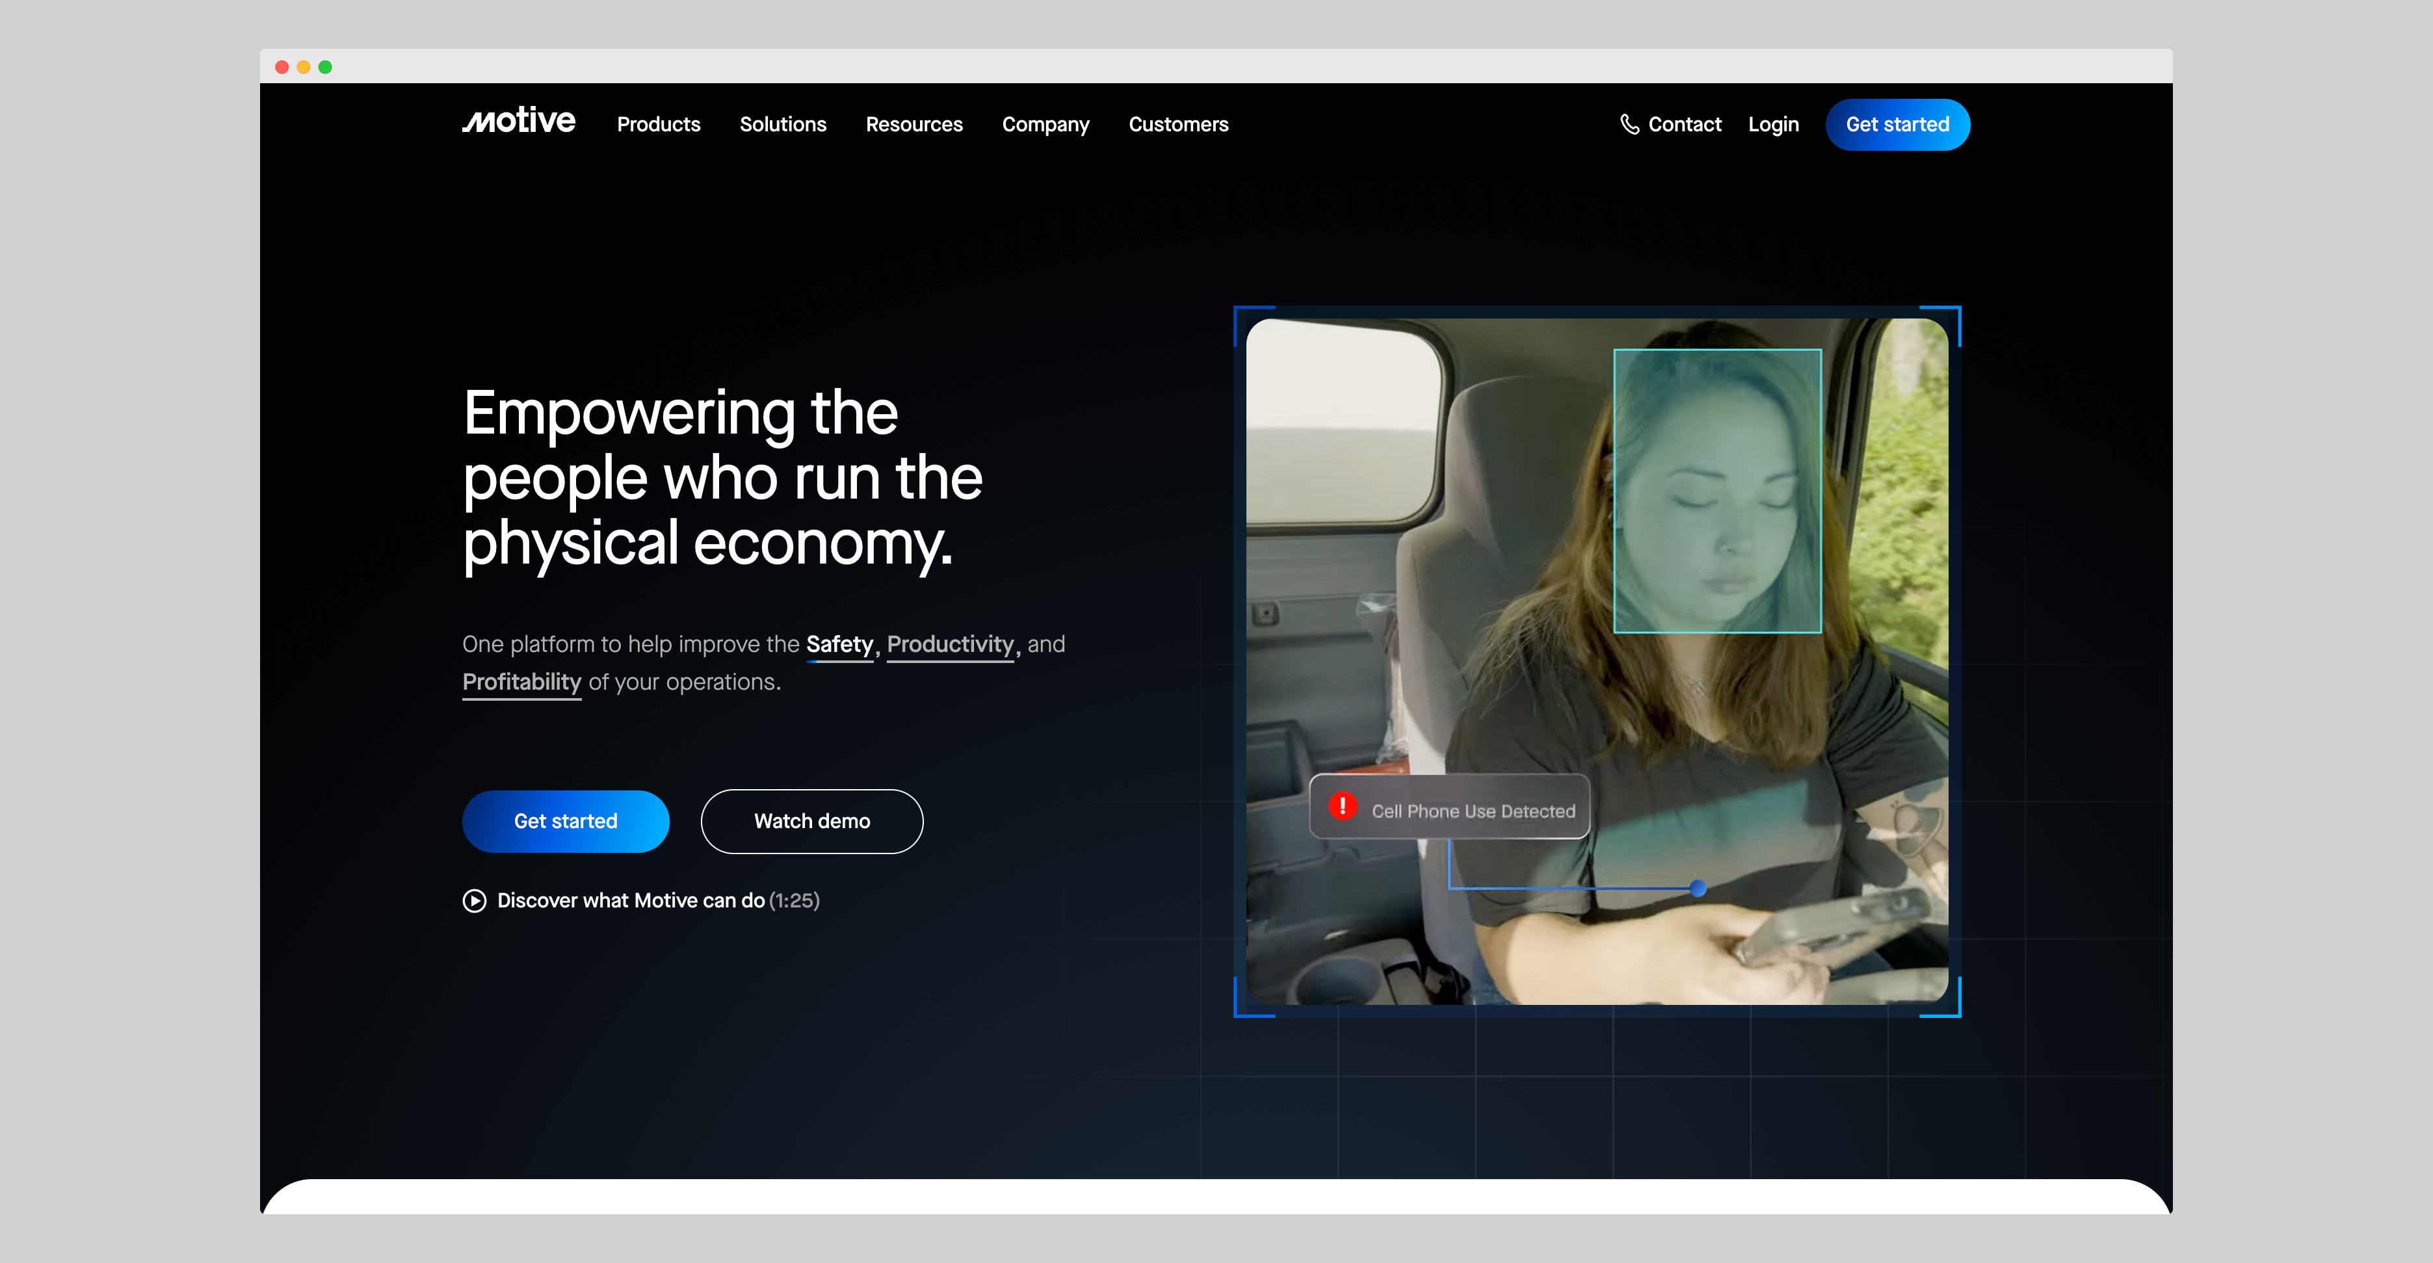Select the Productivity underlined link
The width and height of the screenshot is (2433, 1263).
click(949, 645)
